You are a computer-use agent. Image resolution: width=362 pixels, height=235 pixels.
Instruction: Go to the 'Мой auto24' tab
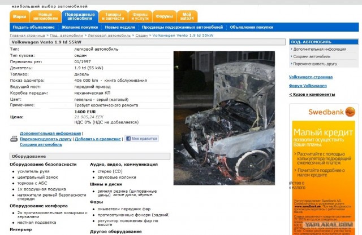(x=187, y=16)
